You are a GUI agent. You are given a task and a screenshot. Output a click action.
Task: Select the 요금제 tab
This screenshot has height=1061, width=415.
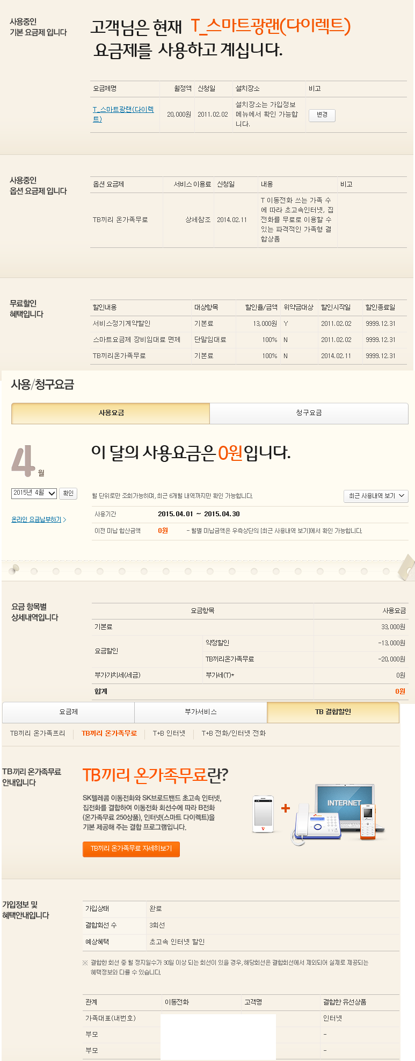[69, 712]
